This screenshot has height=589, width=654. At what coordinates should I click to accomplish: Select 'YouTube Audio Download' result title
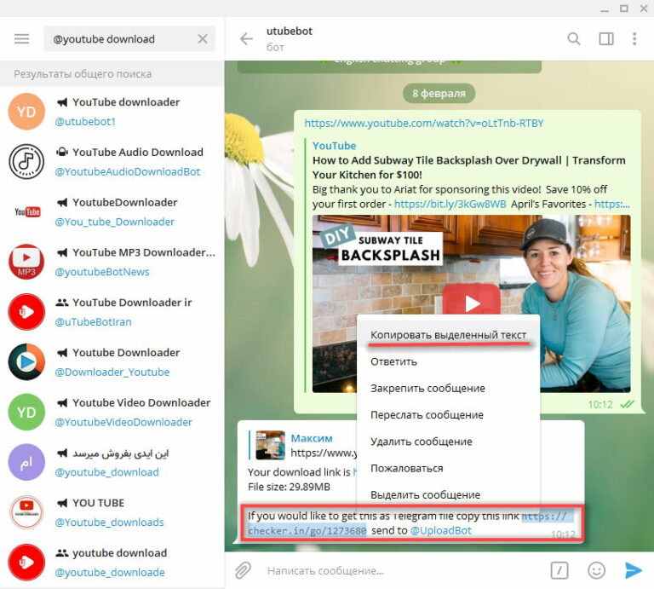pyautogui.click(x=138, y=152)
